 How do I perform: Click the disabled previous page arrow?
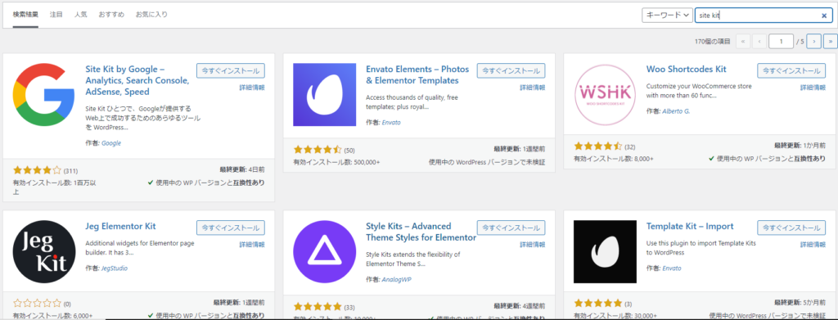tap(759, 41)
